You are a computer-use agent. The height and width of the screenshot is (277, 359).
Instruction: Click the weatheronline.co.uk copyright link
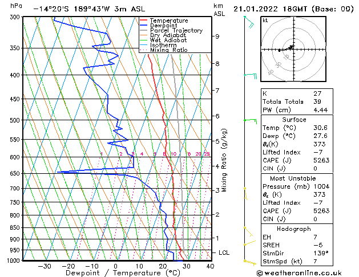click(x=300, y=273)
